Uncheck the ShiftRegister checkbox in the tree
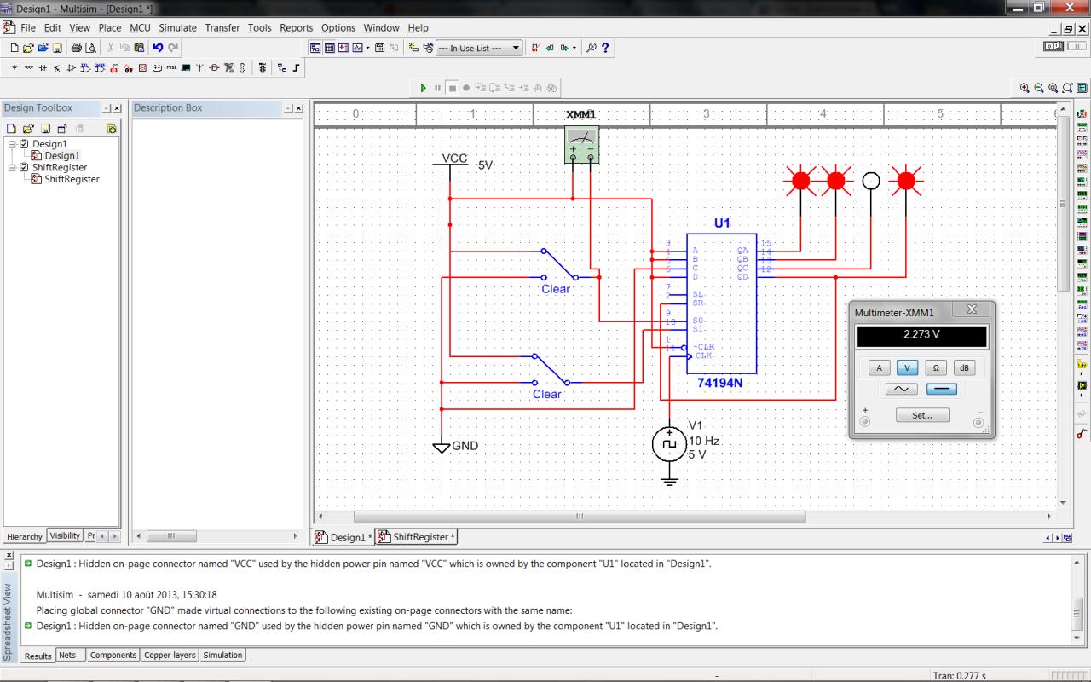The width and height of the screenshot is (1091, 682). coord(24,168)
